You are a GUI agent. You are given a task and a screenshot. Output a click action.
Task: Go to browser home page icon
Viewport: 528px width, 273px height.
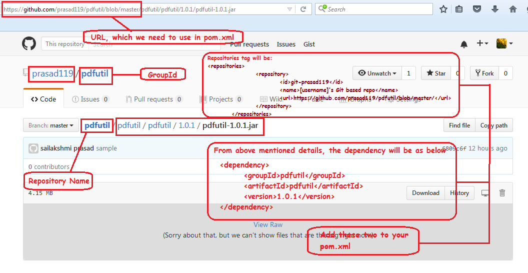[x=513, y=9]
